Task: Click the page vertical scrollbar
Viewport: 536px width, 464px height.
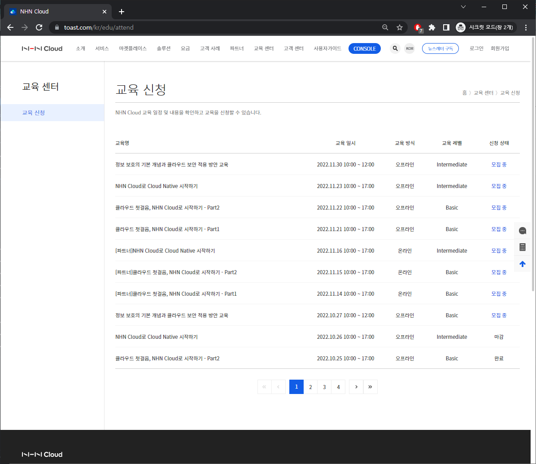Action: pos(533,164)
